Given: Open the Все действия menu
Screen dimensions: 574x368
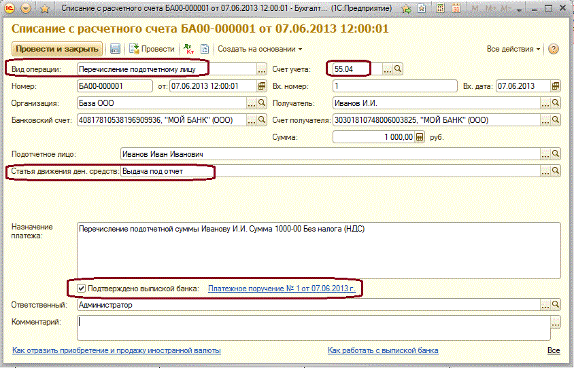Looking at the screenshot, I should tap(513, 49).
